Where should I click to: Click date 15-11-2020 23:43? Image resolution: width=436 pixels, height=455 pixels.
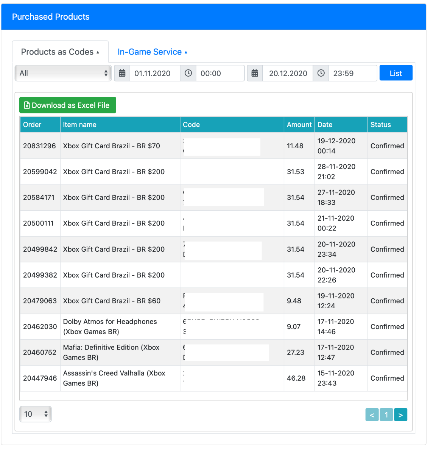point(336,378)
